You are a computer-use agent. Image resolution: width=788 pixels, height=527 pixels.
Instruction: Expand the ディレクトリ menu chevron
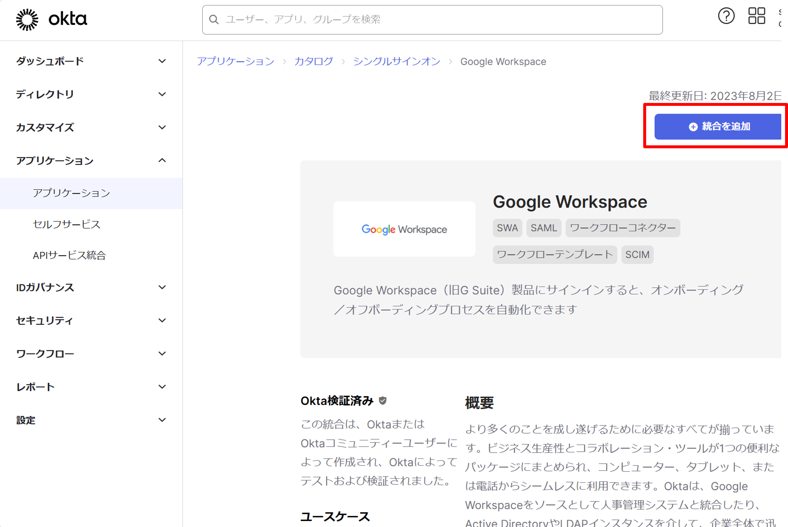(x=162, y=94)
